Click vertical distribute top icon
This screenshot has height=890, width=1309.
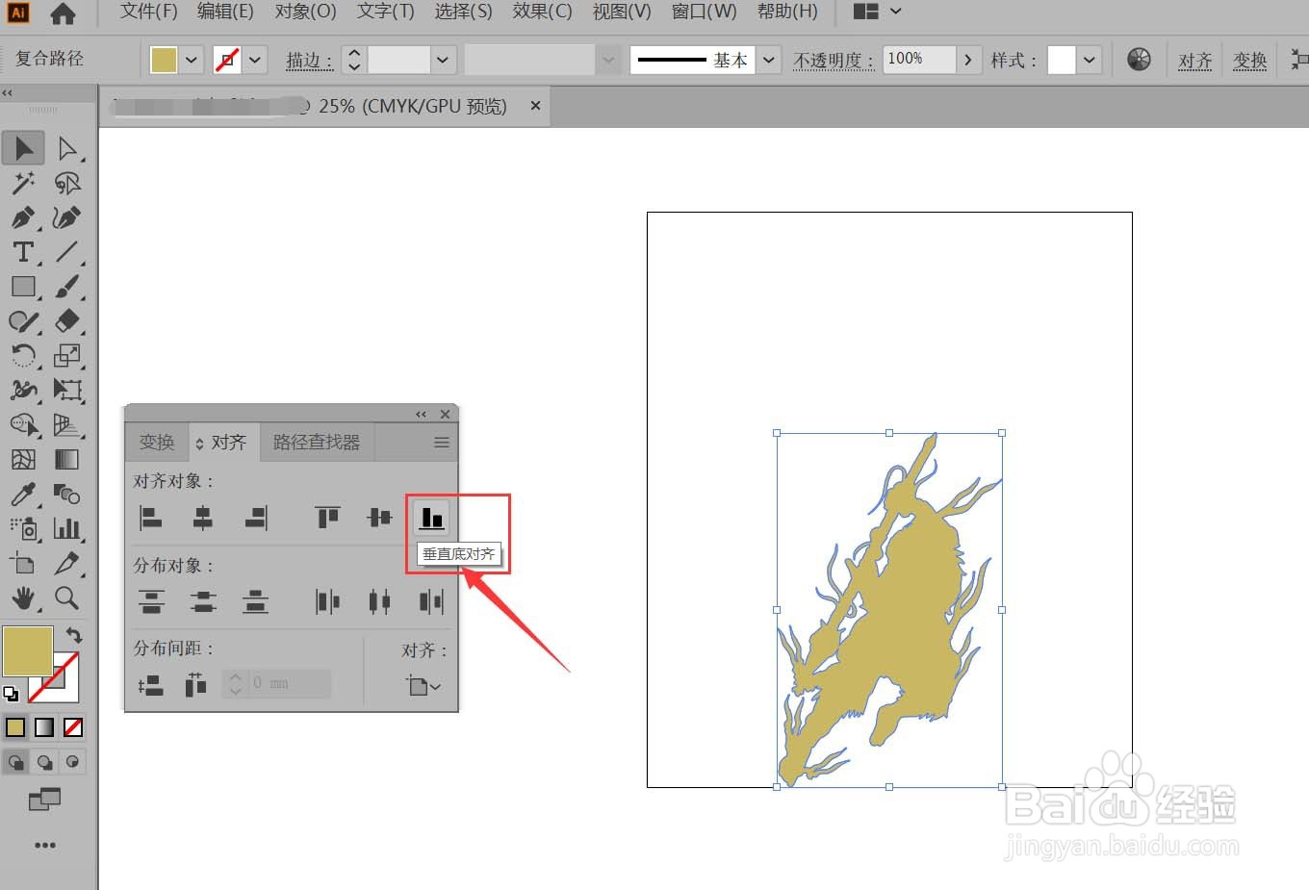151,602
